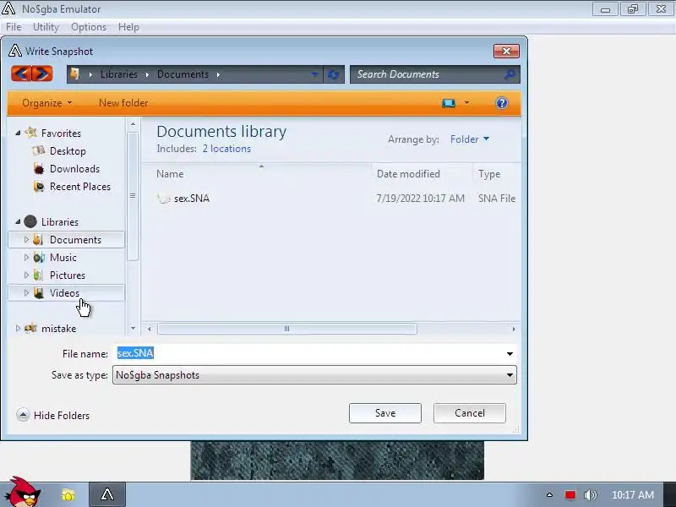This screenshot has height=507, width=676.
Task: Click the 7/19/2022 10:17 AM date cell
Action: (420, 199)
